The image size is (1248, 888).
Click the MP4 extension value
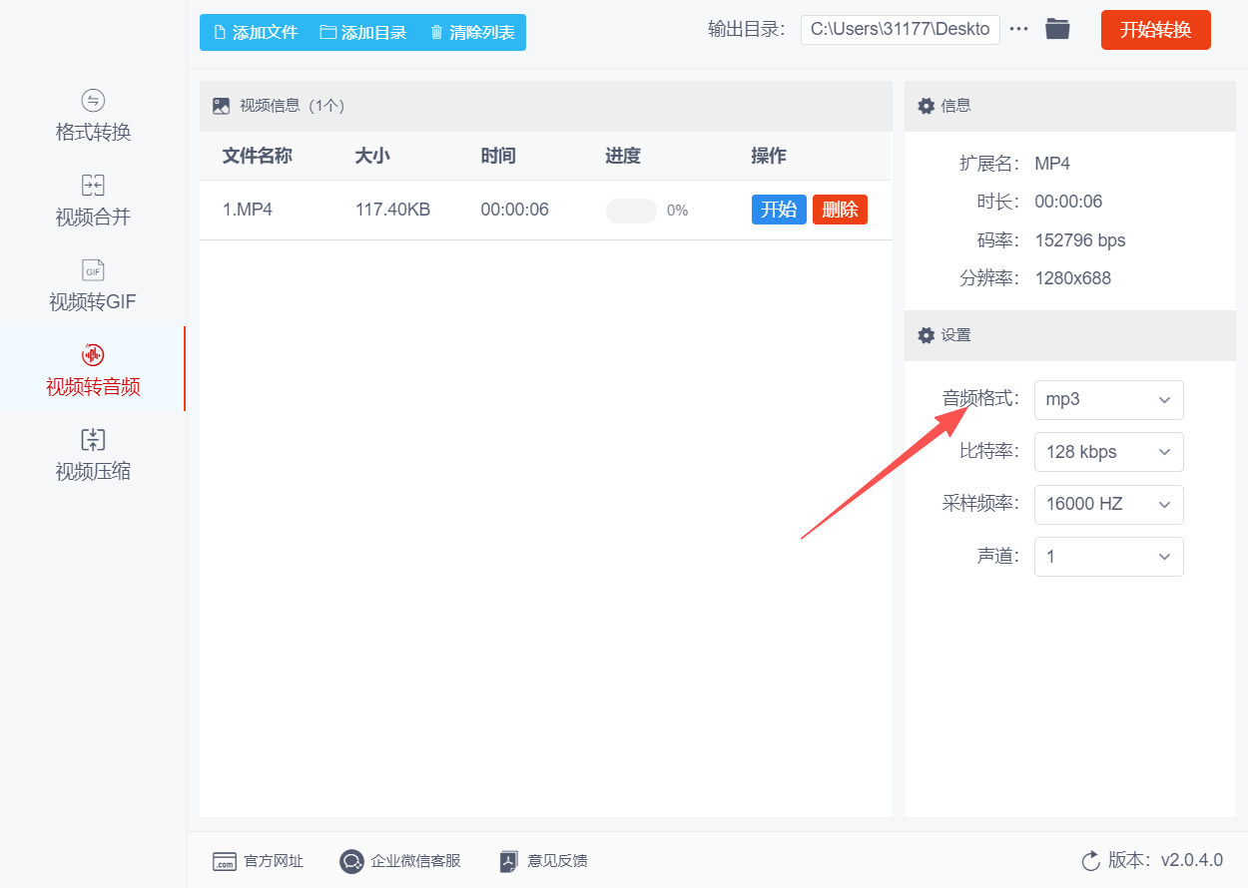tap(1052, 164)
